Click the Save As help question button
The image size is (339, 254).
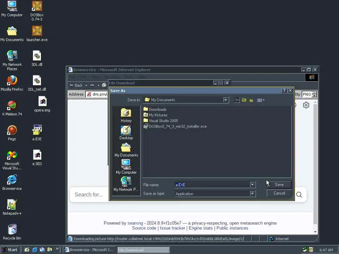click(284, 91)
